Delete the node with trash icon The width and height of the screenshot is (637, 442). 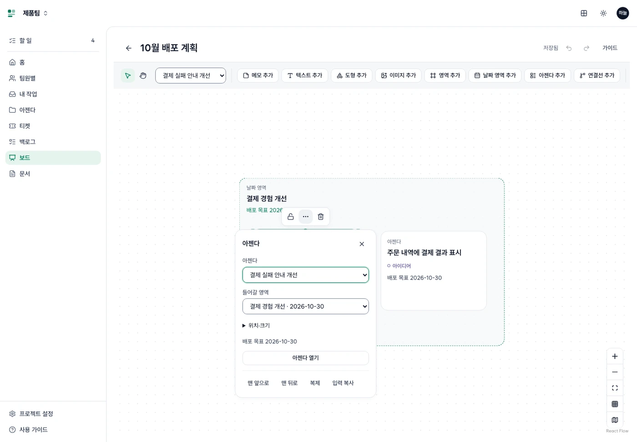pyautogui.click(x=321, y=216)
